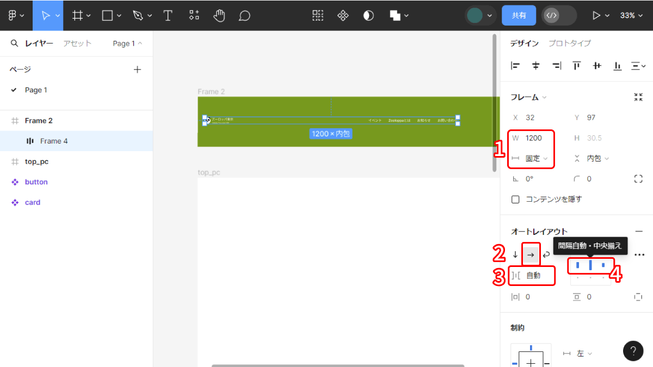Select the Comment tool

[244, 15]
